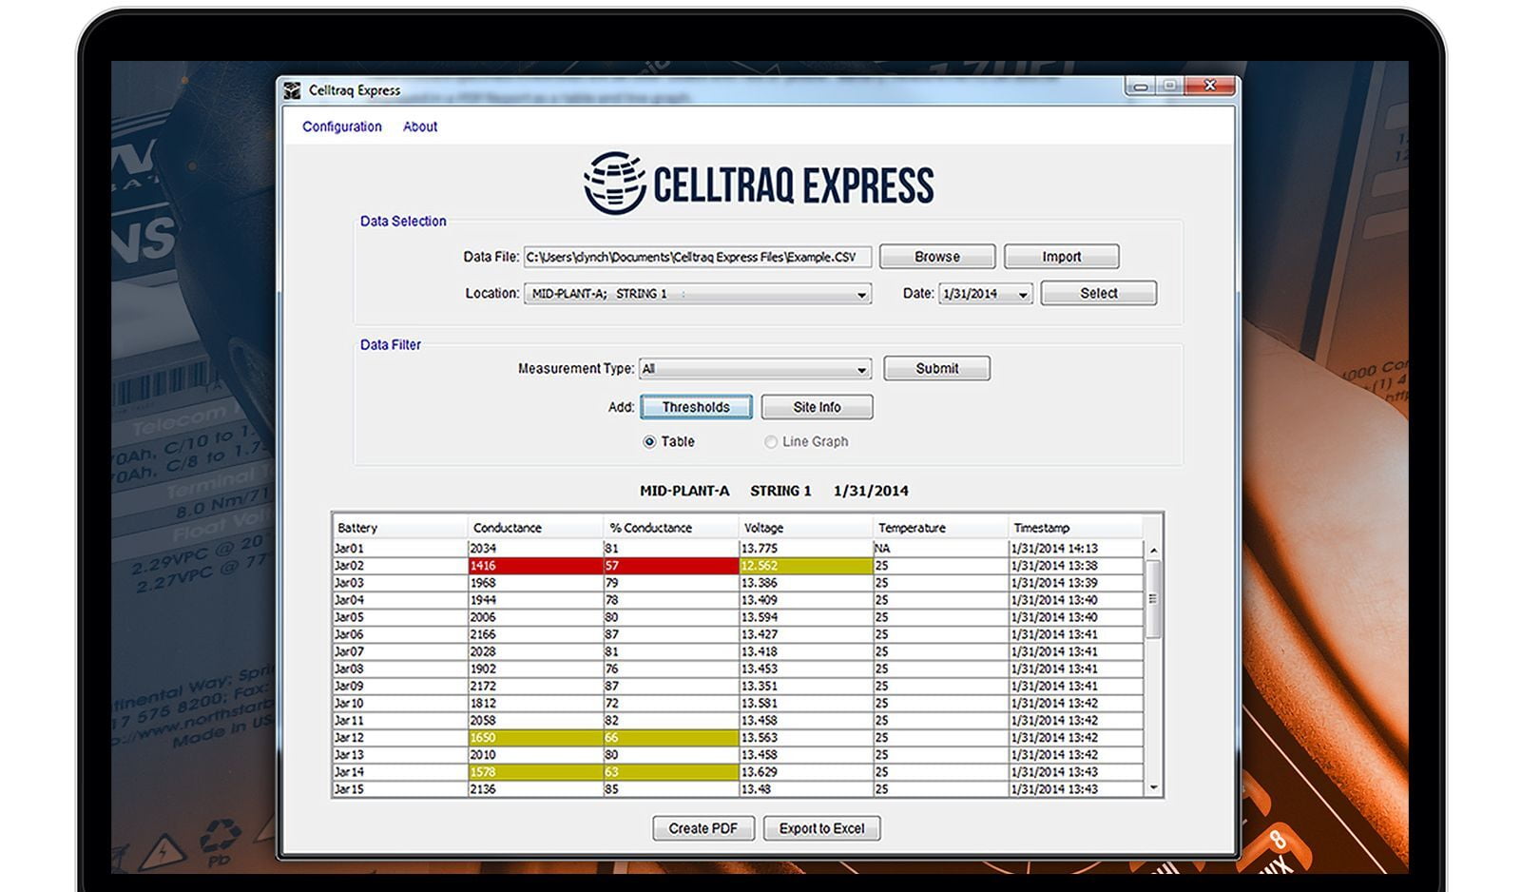Click conductance value 1944
The height and width of the screenshot is (892, 1521).
535,600
